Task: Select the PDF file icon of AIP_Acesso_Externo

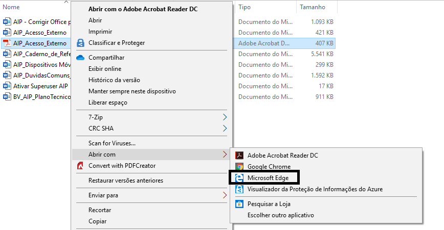Action: (7, 43)
